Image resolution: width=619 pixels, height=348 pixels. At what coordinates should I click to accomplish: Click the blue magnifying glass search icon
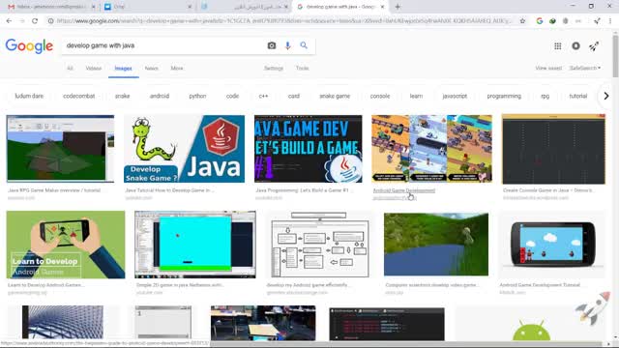304,45
